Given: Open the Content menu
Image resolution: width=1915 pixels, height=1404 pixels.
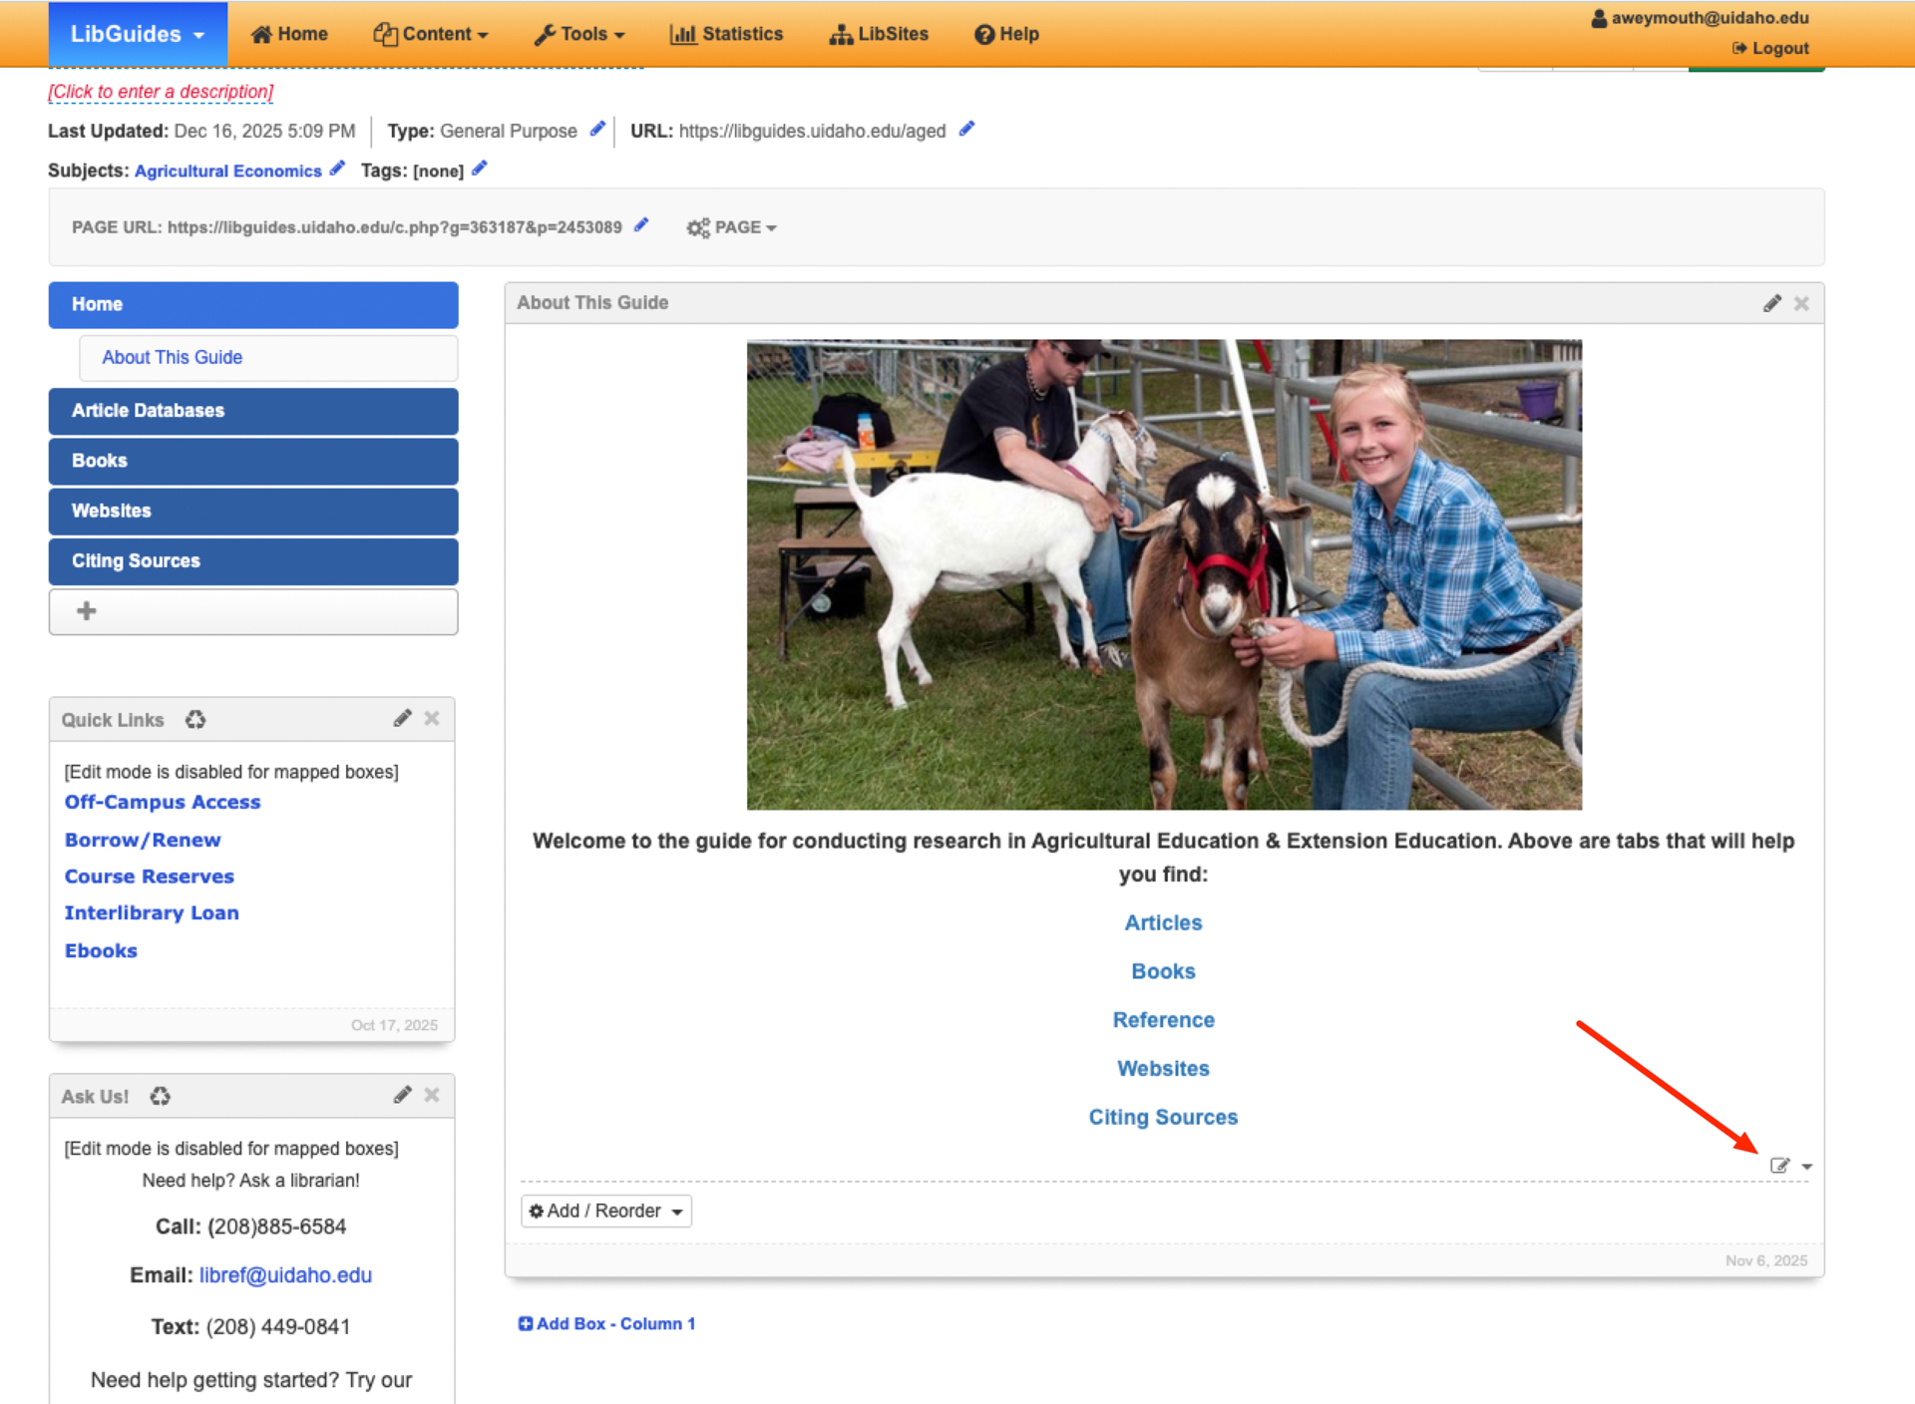Looking at the screenshot, I should tap(431, 34).
